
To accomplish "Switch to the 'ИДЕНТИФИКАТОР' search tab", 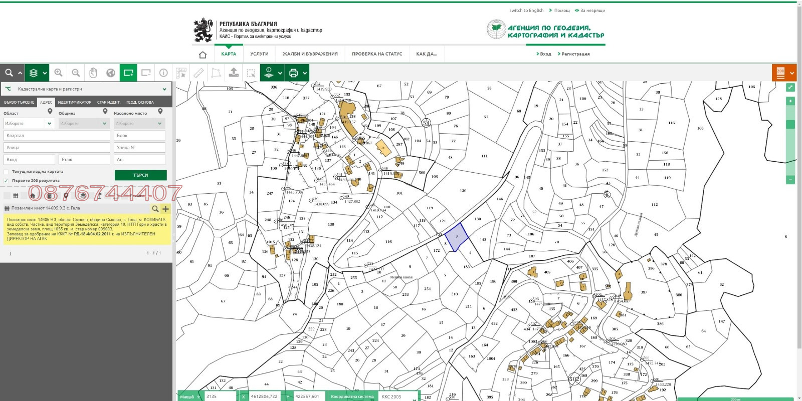I will pyautogui.click(x=74, y=102).
